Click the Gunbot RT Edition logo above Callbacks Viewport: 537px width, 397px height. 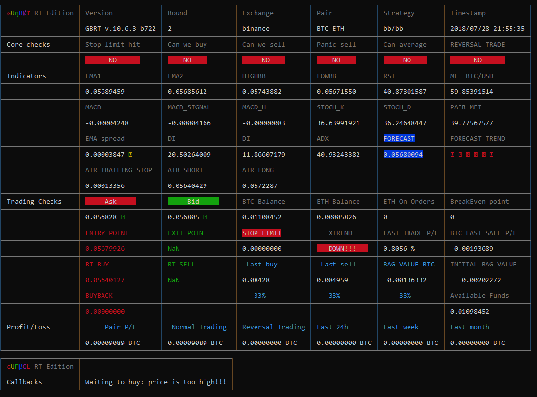40,367
